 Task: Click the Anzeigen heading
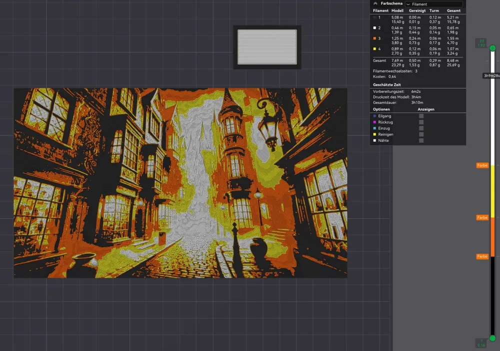(426, 109)
